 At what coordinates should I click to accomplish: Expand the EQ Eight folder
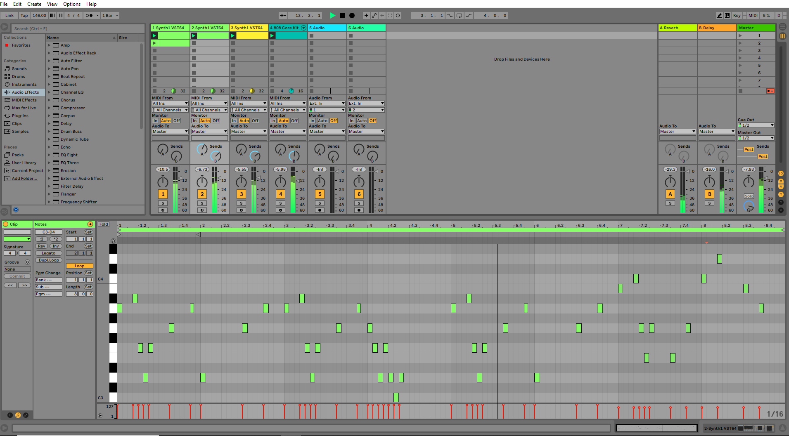pyautogui.click(x=49, y=155)
